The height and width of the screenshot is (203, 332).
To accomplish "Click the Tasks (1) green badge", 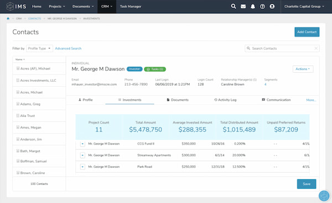I will point(155,69).
